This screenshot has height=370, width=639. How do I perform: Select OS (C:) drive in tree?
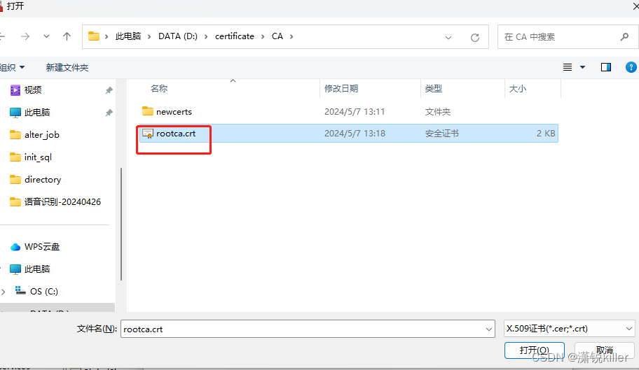point(44,292)
